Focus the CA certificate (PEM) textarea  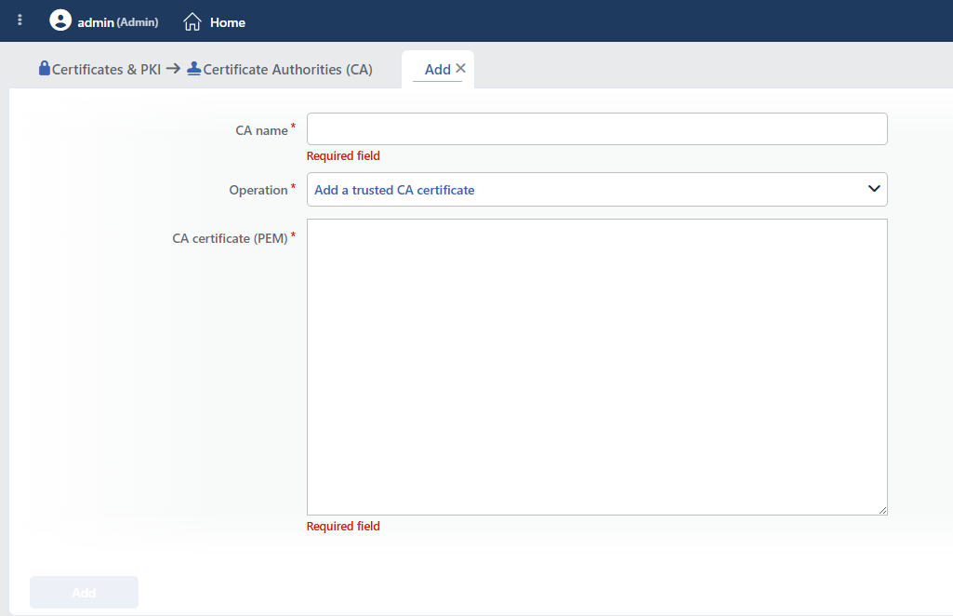click(597, 368)
